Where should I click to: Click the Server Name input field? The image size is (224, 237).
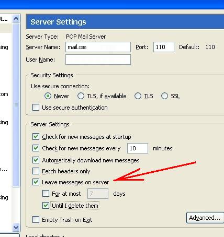pos(98,47)
